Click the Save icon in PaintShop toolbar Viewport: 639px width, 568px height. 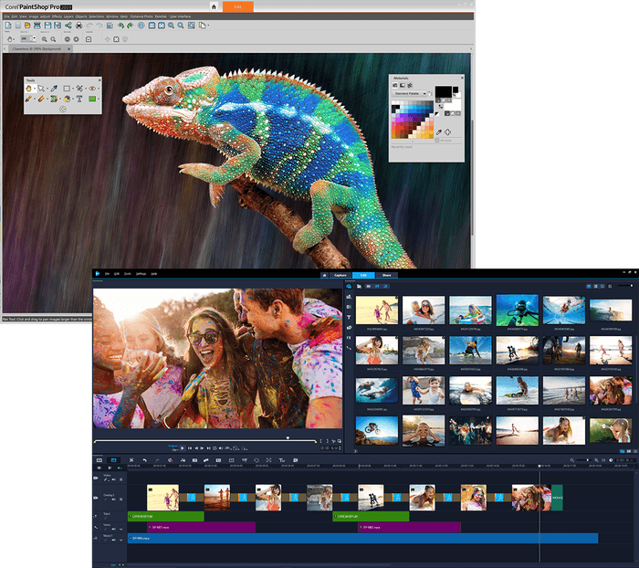(46, 26)
